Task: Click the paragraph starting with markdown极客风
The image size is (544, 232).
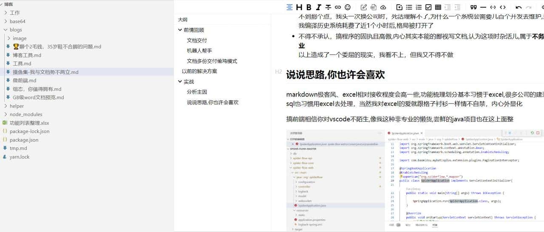Action: click(415, 99)
